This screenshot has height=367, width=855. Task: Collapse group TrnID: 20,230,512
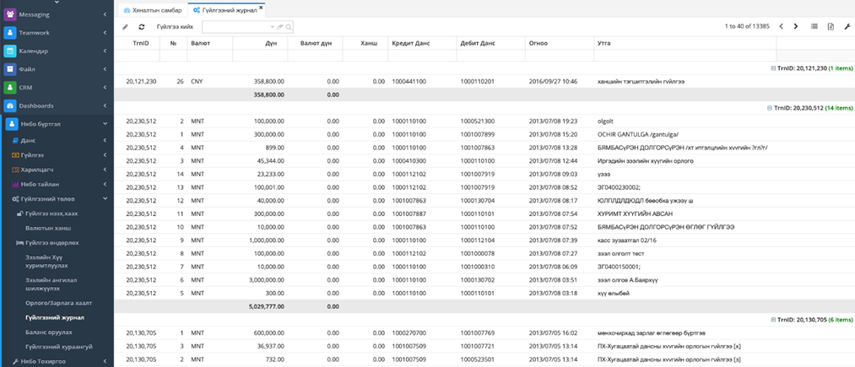click(769, 108)
